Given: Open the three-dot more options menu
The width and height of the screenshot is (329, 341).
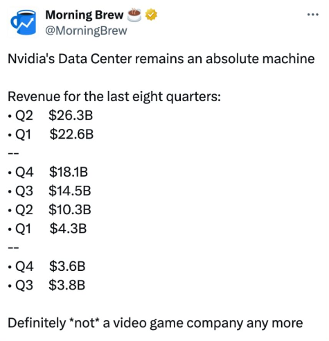Looking at the screenshot, I should (313, 15).
